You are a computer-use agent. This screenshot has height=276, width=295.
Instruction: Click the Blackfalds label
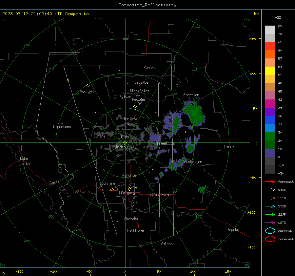[x=139, y=91]
